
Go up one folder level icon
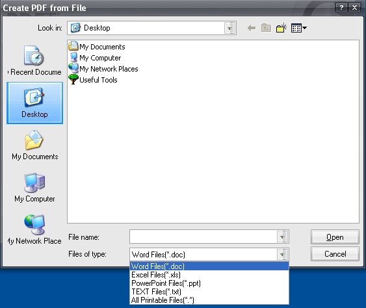point(266,28)
